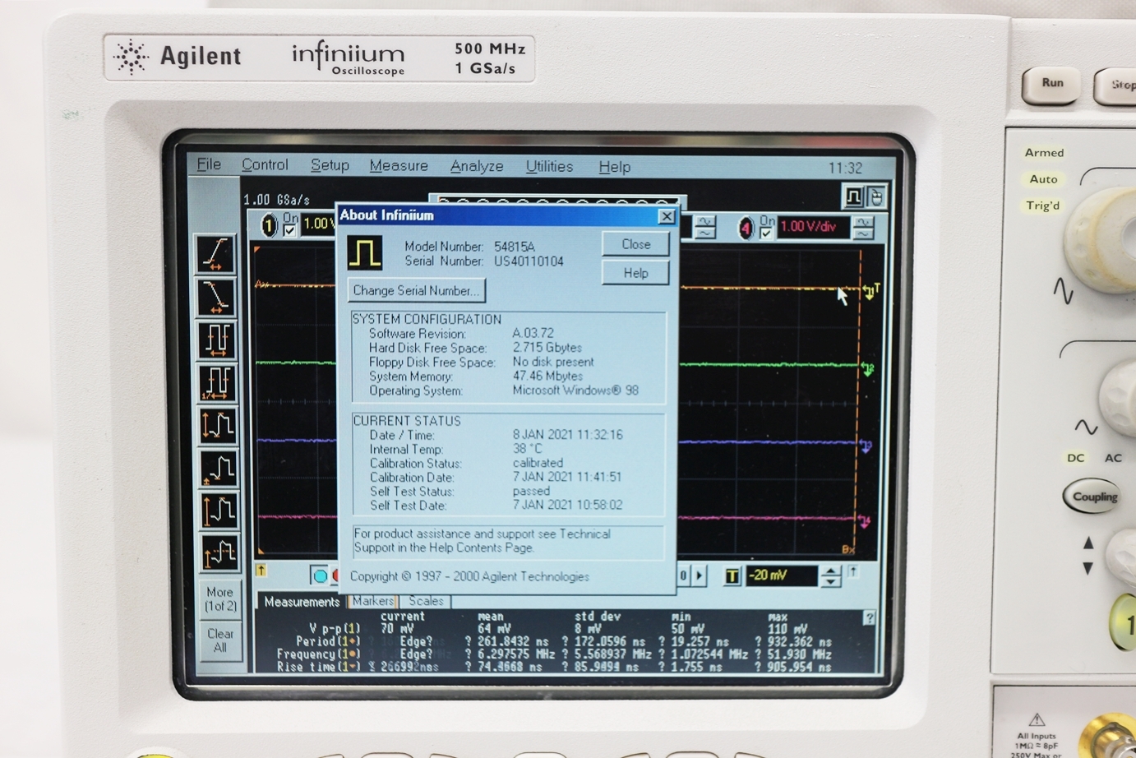
Task: Click the Change Serial Number button
Action: click(x=416, y=290)
